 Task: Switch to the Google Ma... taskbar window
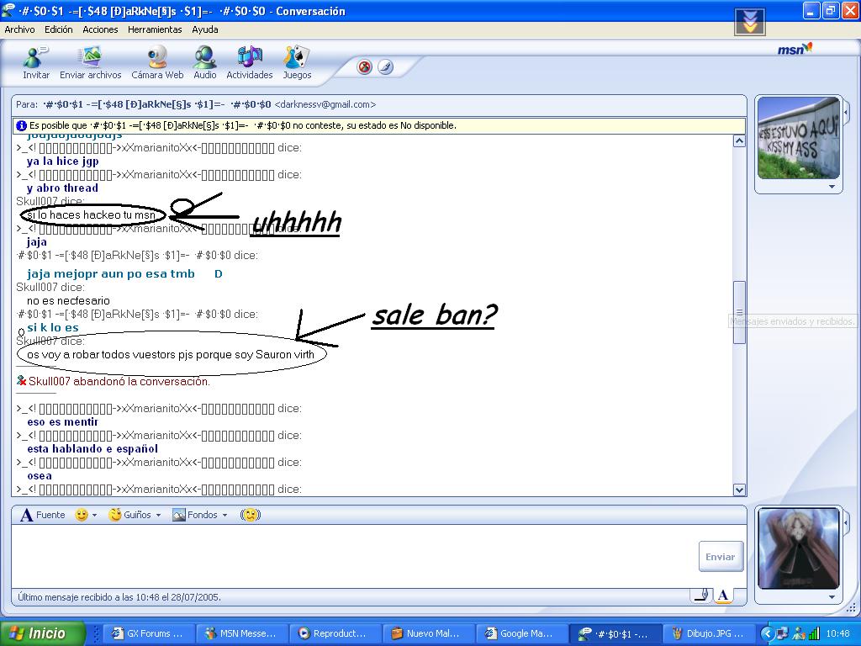coord(521,633)
